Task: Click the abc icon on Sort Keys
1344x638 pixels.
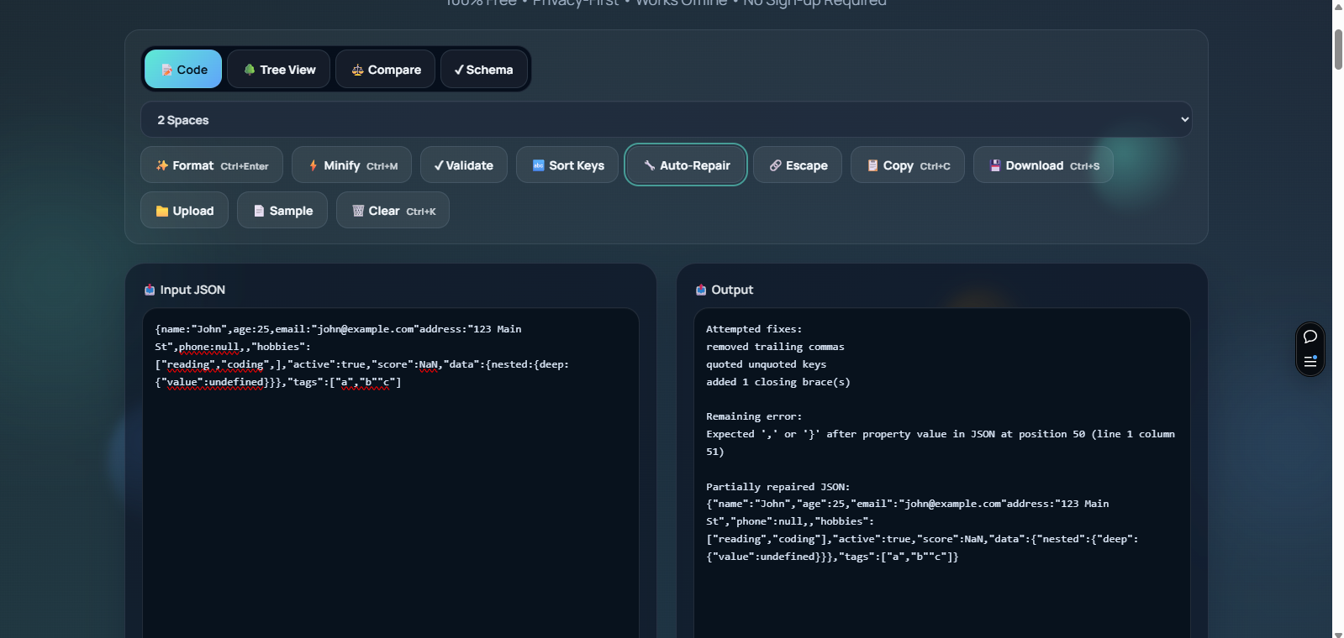Action: click(x=539, y=165)
